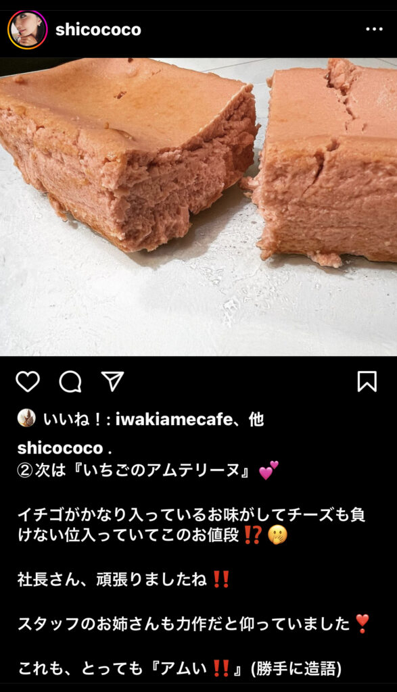Share the post using the paper plane icon
Viewport: 397px width, 692px height.
point(113,381)
